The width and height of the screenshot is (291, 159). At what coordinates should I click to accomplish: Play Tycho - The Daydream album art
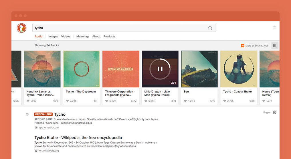pos(82,69)
